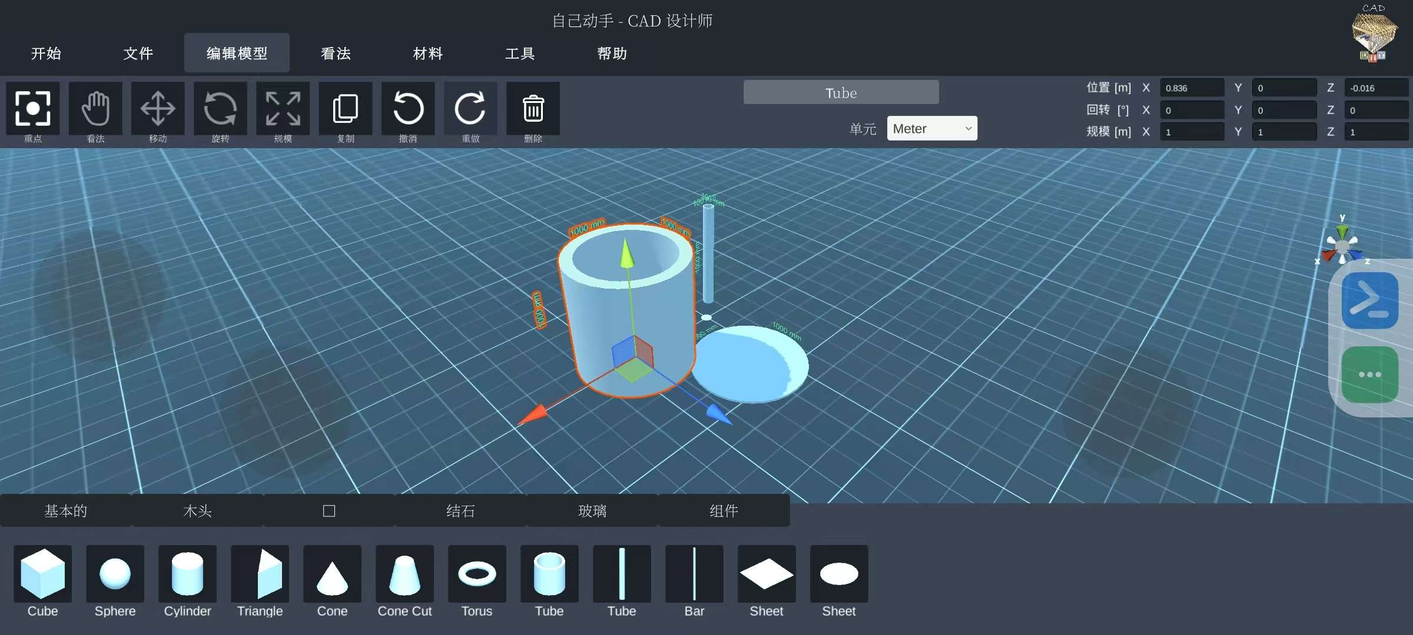1413x635 pixels.
Task: Open the 帮助 menu
Action: 612,54
